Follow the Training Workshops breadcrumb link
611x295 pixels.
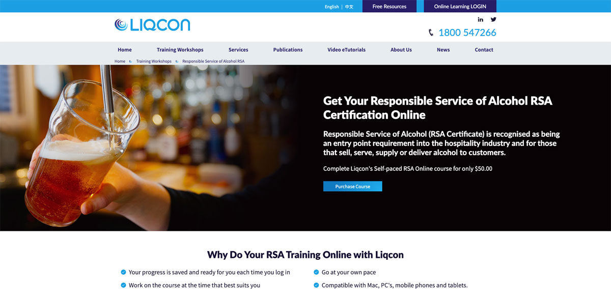click(154, 61)
